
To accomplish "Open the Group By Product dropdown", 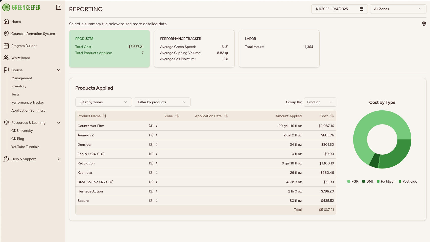I will [x=320, y=102].
